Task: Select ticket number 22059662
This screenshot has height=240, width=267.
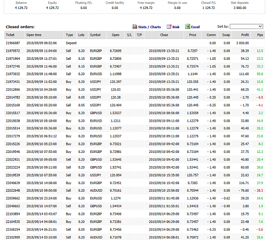Action: [x=13, y=198]
